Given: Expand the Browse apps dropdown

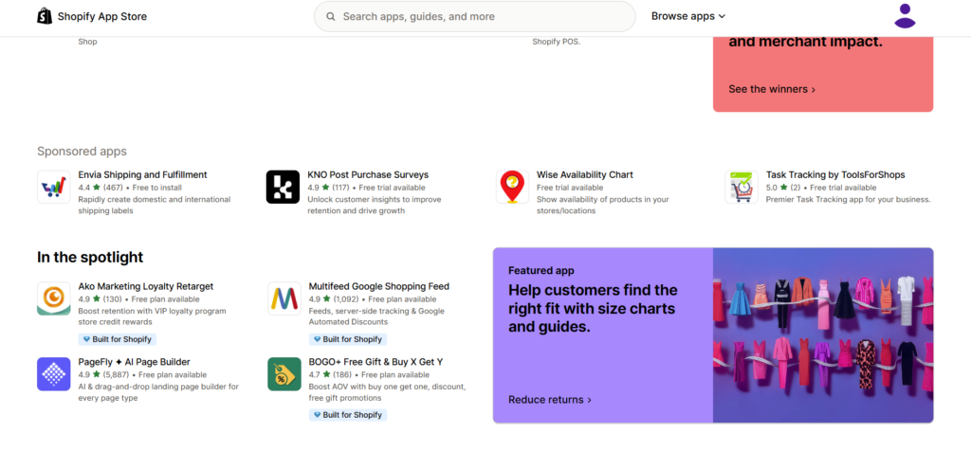Looking at the screenshot, I should 688,16.
